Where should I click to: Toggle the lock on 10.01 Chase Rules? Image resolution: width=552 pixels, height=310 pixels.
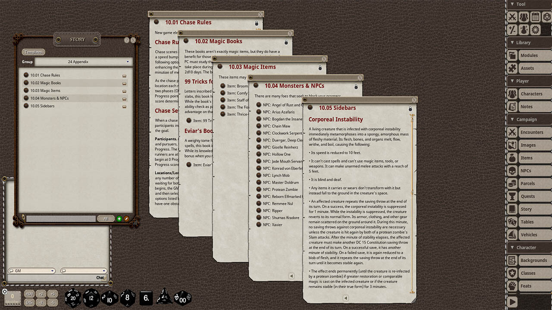click(256, 23)
